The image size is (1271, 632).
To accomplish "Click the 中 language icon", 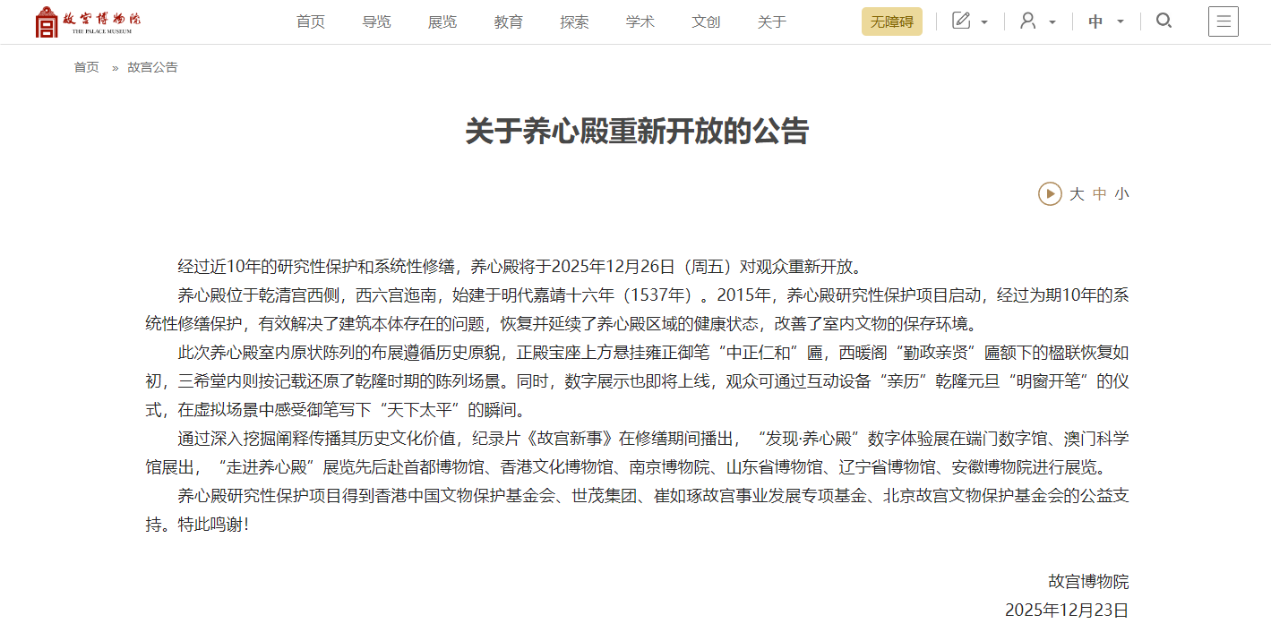I will click(1095, 21).
